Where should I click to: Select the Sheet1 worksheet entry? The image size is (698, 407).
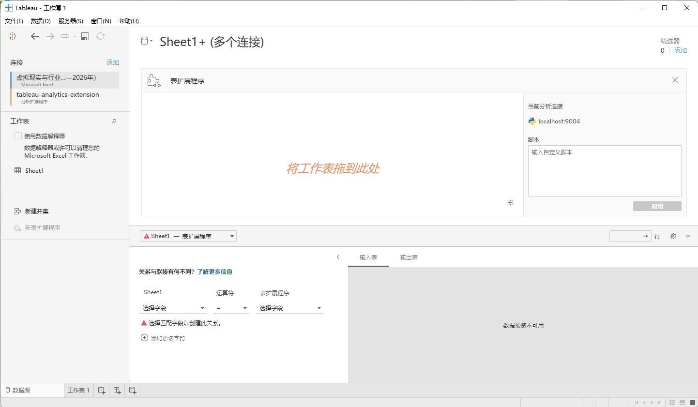tap(34, 171)
